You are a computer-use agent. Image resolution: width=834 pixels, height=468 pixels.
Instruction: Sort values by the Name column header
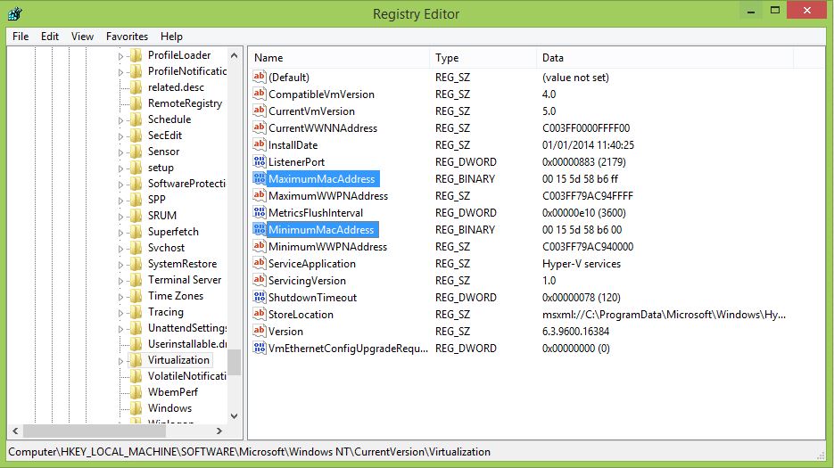click(339, 57)
